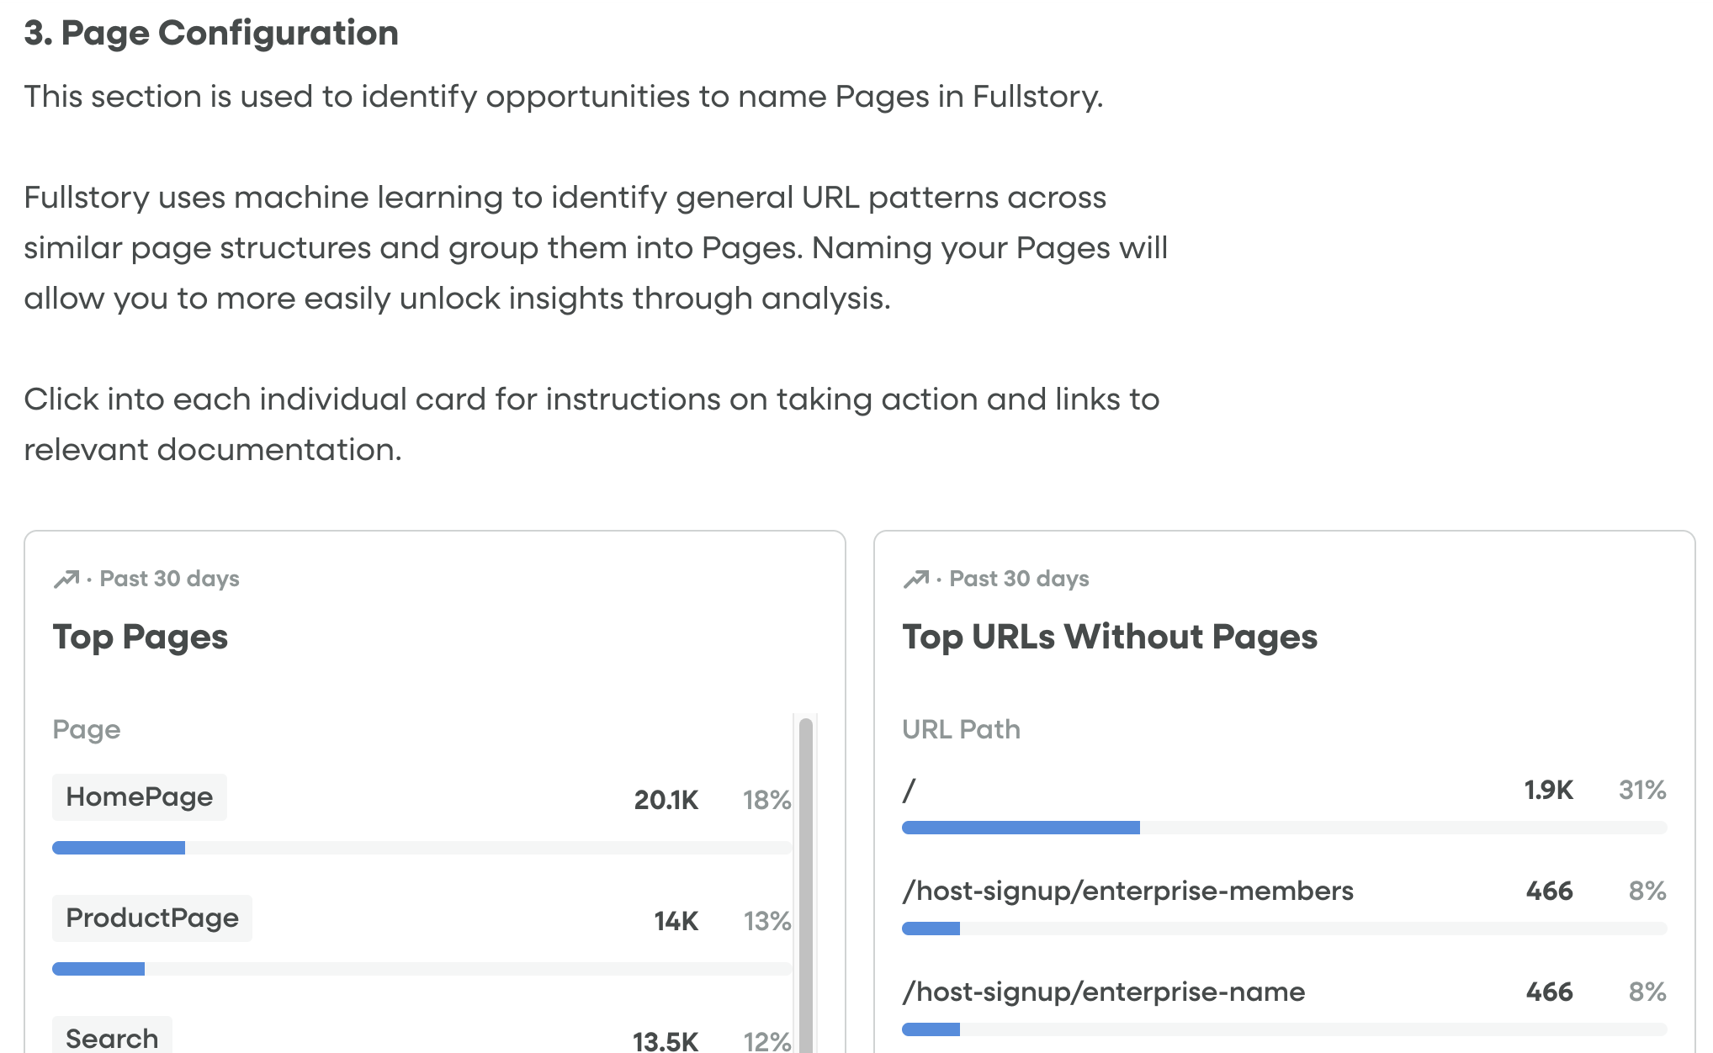Click the root URL 31% progress bar

coord(1021,828)
